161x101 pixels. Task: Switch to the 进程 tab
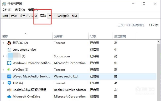(5, 16)
